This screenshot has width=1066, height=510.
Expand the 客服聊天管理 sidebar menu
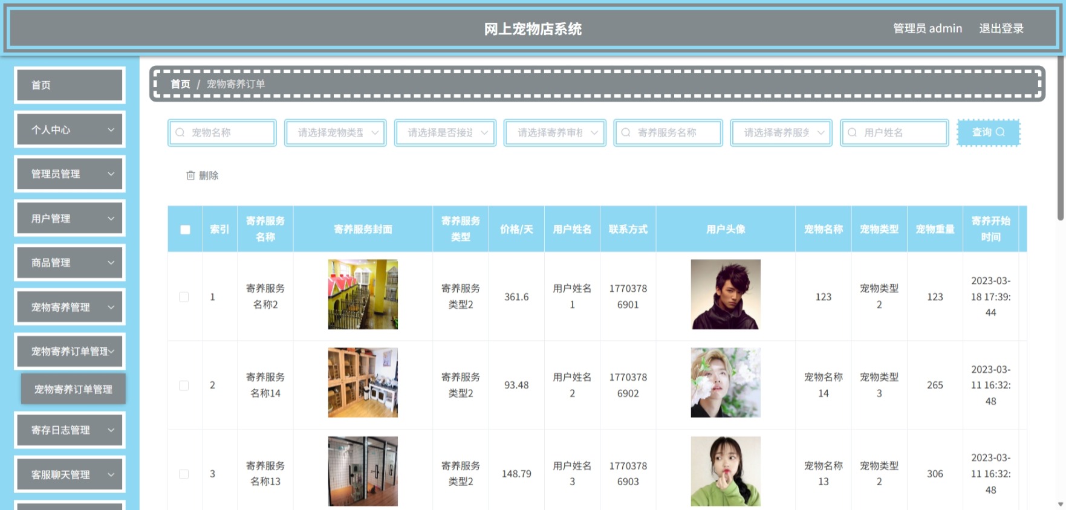tap(70, 474)
